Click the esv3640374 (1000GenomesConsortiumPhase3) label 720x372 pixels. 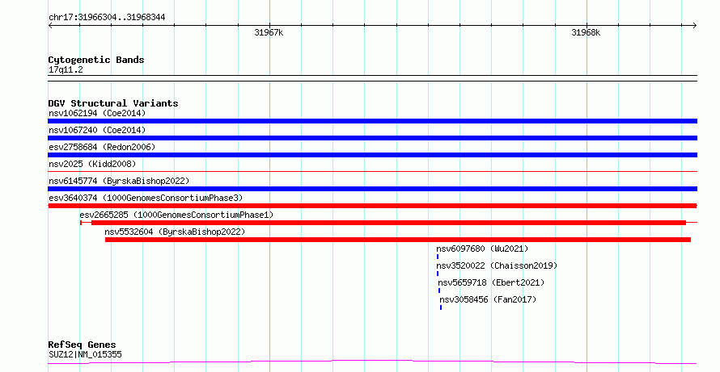click(x=146, y=198)
